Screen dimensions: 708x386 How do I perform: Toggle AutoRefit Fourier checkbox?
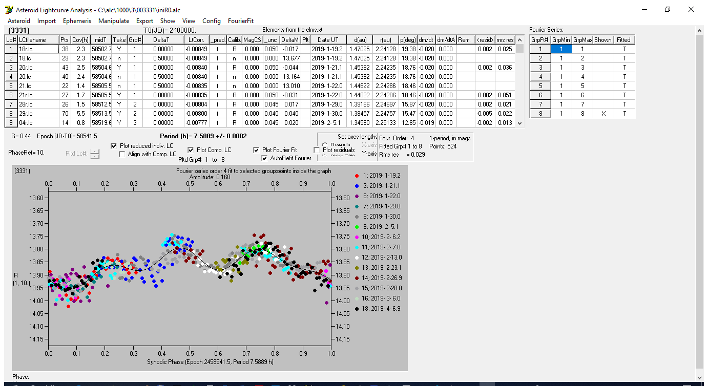click(x=265, y=158)
